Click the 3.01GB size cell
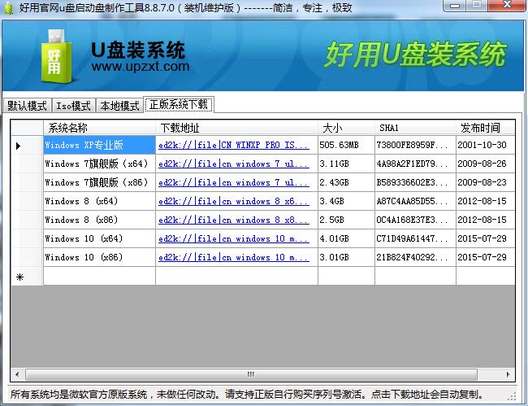528x406 pixels. 346,257
